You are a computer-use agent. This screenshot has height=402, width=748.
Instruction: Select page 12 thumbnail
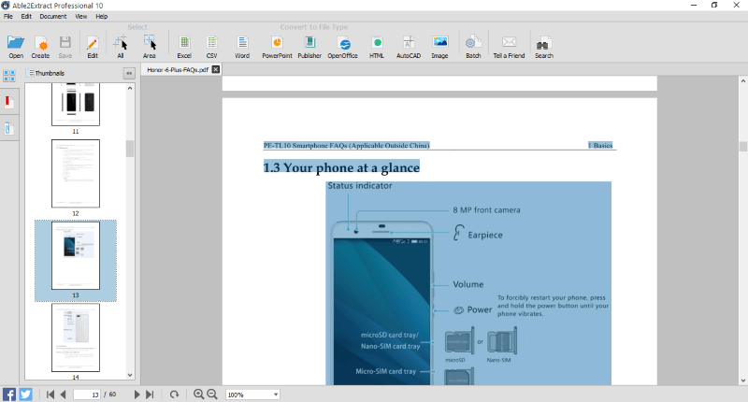click(76, 174)
